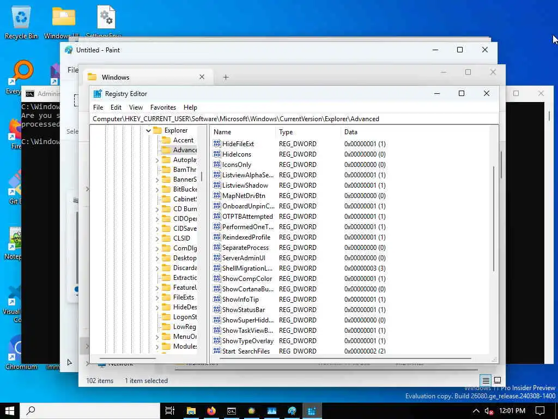Select the LowRegistry key
Screen dimensions: 558x419
pos(179,327)
